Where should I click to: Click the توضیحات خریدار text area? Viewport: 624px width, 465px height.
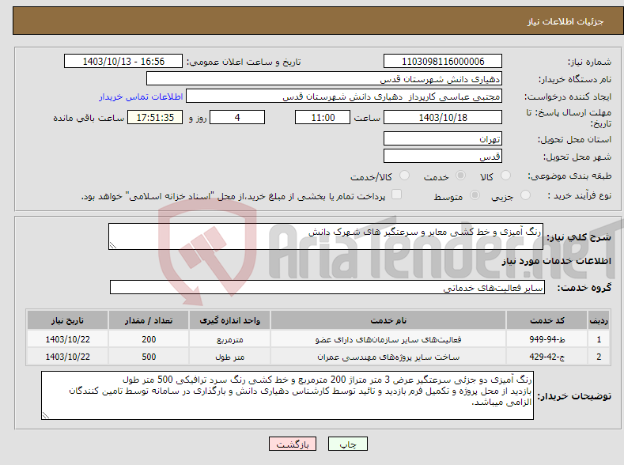point(287,395)
